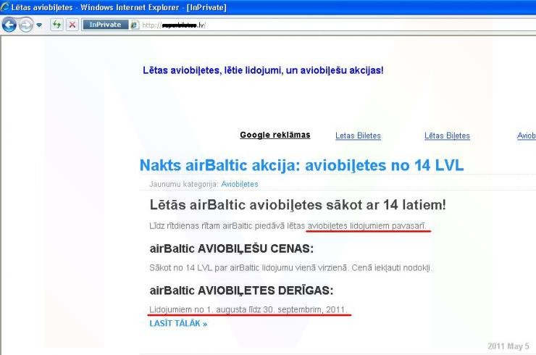Click the partially visible 'Aviob' ad link

pos(526,135)
